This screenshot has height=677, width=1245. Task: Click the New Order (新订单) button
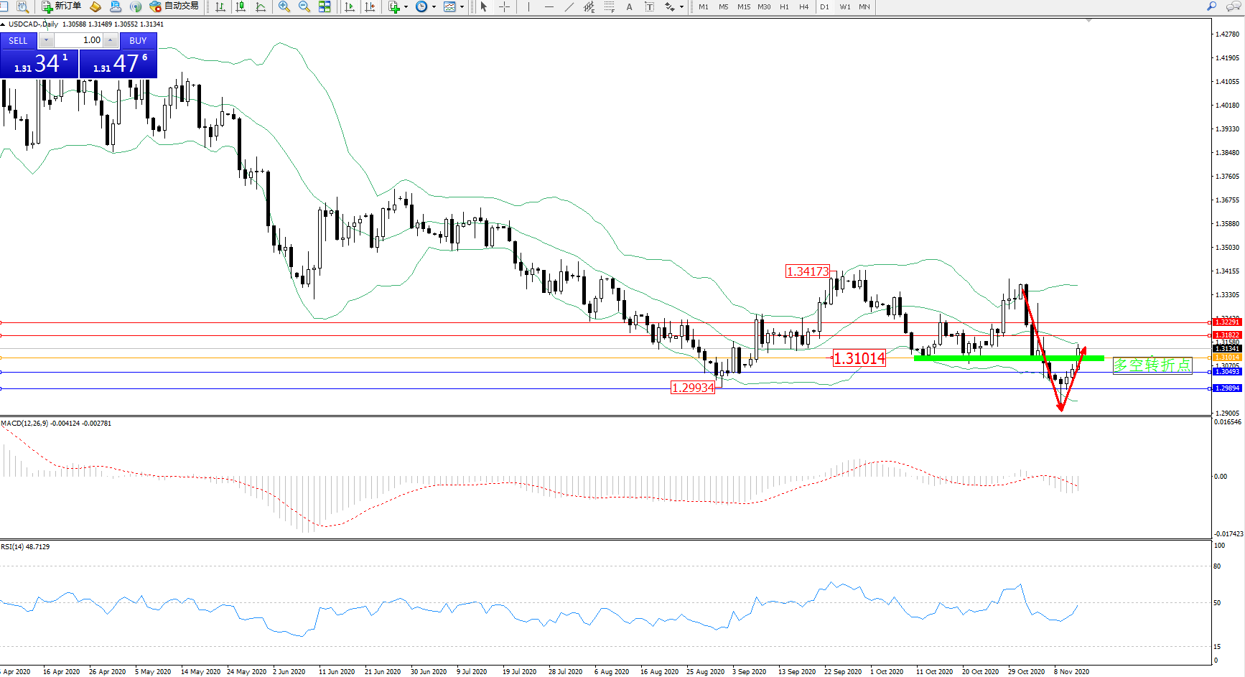point(61,6)
